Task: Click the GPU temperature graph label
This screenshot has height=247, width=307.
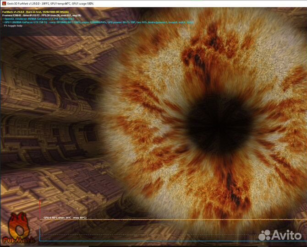Action: [x=65, y=218]
